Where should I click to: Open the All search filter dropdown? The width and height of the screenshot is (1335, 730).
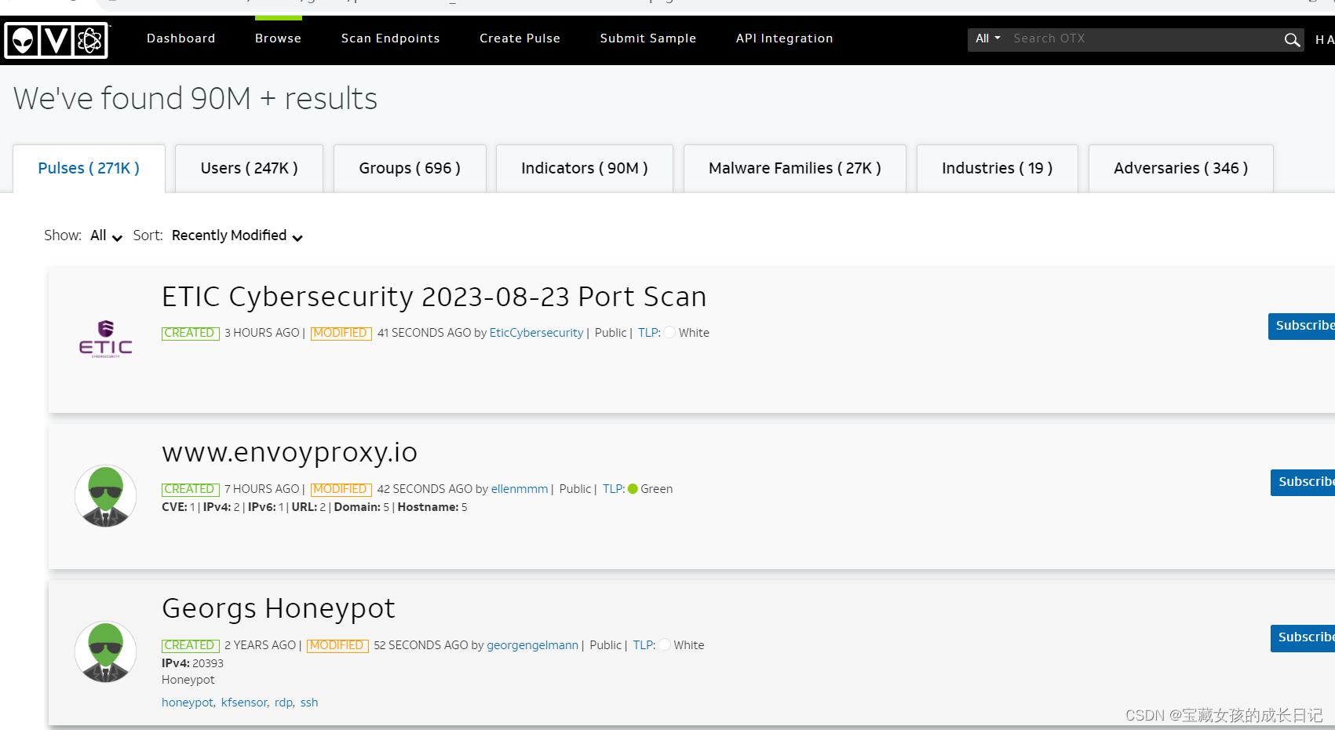(988, 38)
